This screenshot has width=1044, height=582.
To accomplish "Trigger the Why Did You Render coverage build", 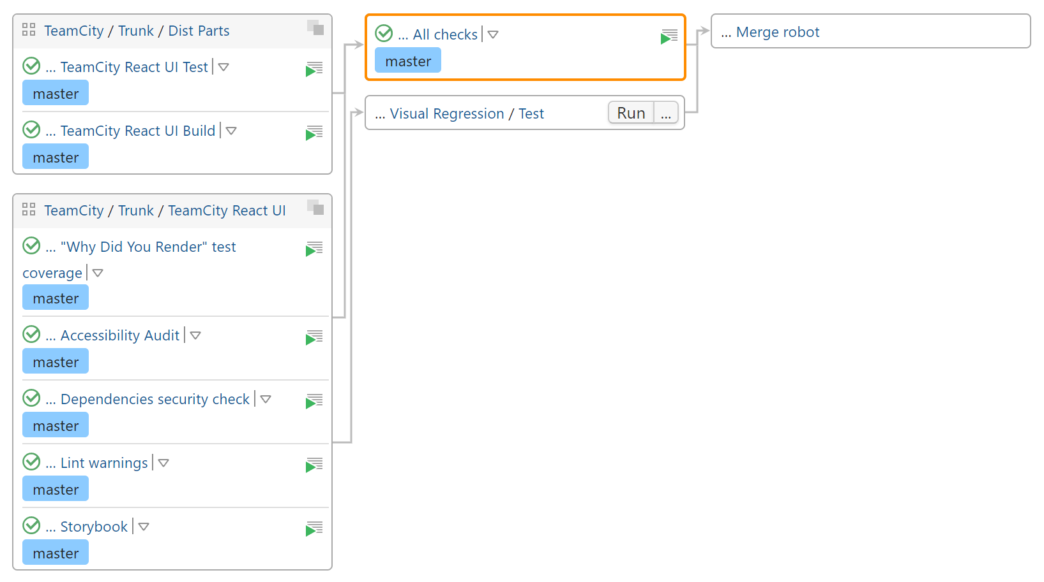I will pyautogui.click(x=314, y=249).
